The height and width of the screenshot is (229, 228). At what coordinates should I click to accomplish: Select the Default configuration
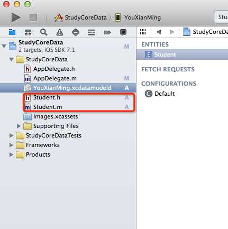click(x=182, y=94)
